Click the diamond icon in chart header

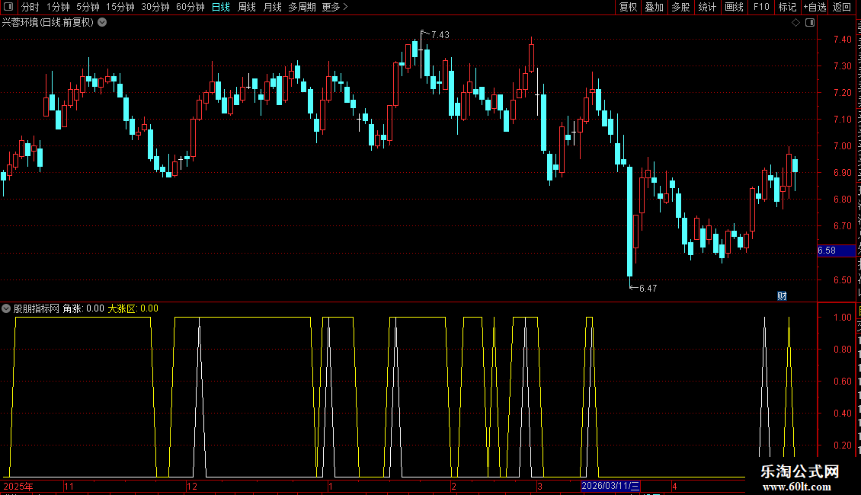click(x=795, y=23)
